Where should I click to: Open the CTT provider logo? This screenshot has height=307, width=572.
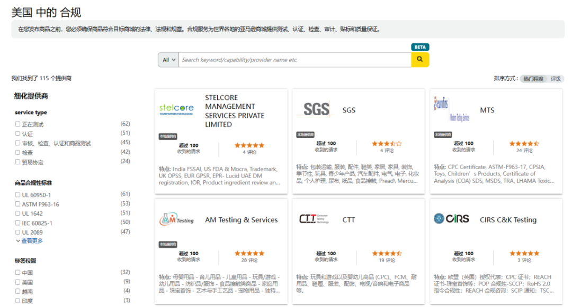(314, 219)
